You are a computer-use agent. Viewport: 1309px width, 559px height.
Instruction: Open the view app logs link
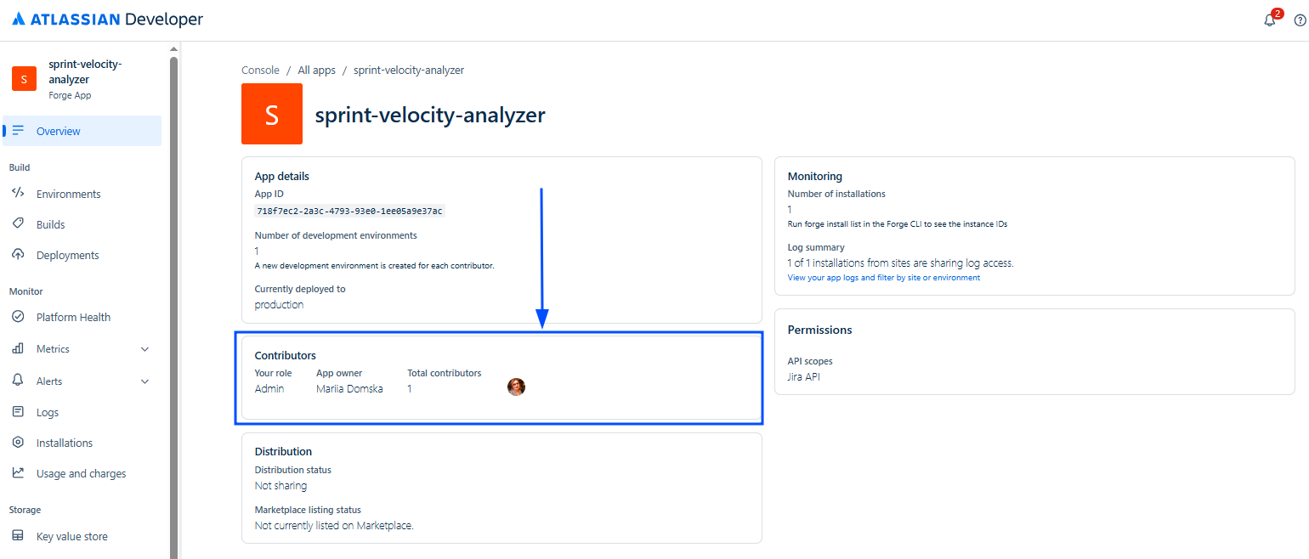[883, 278]
